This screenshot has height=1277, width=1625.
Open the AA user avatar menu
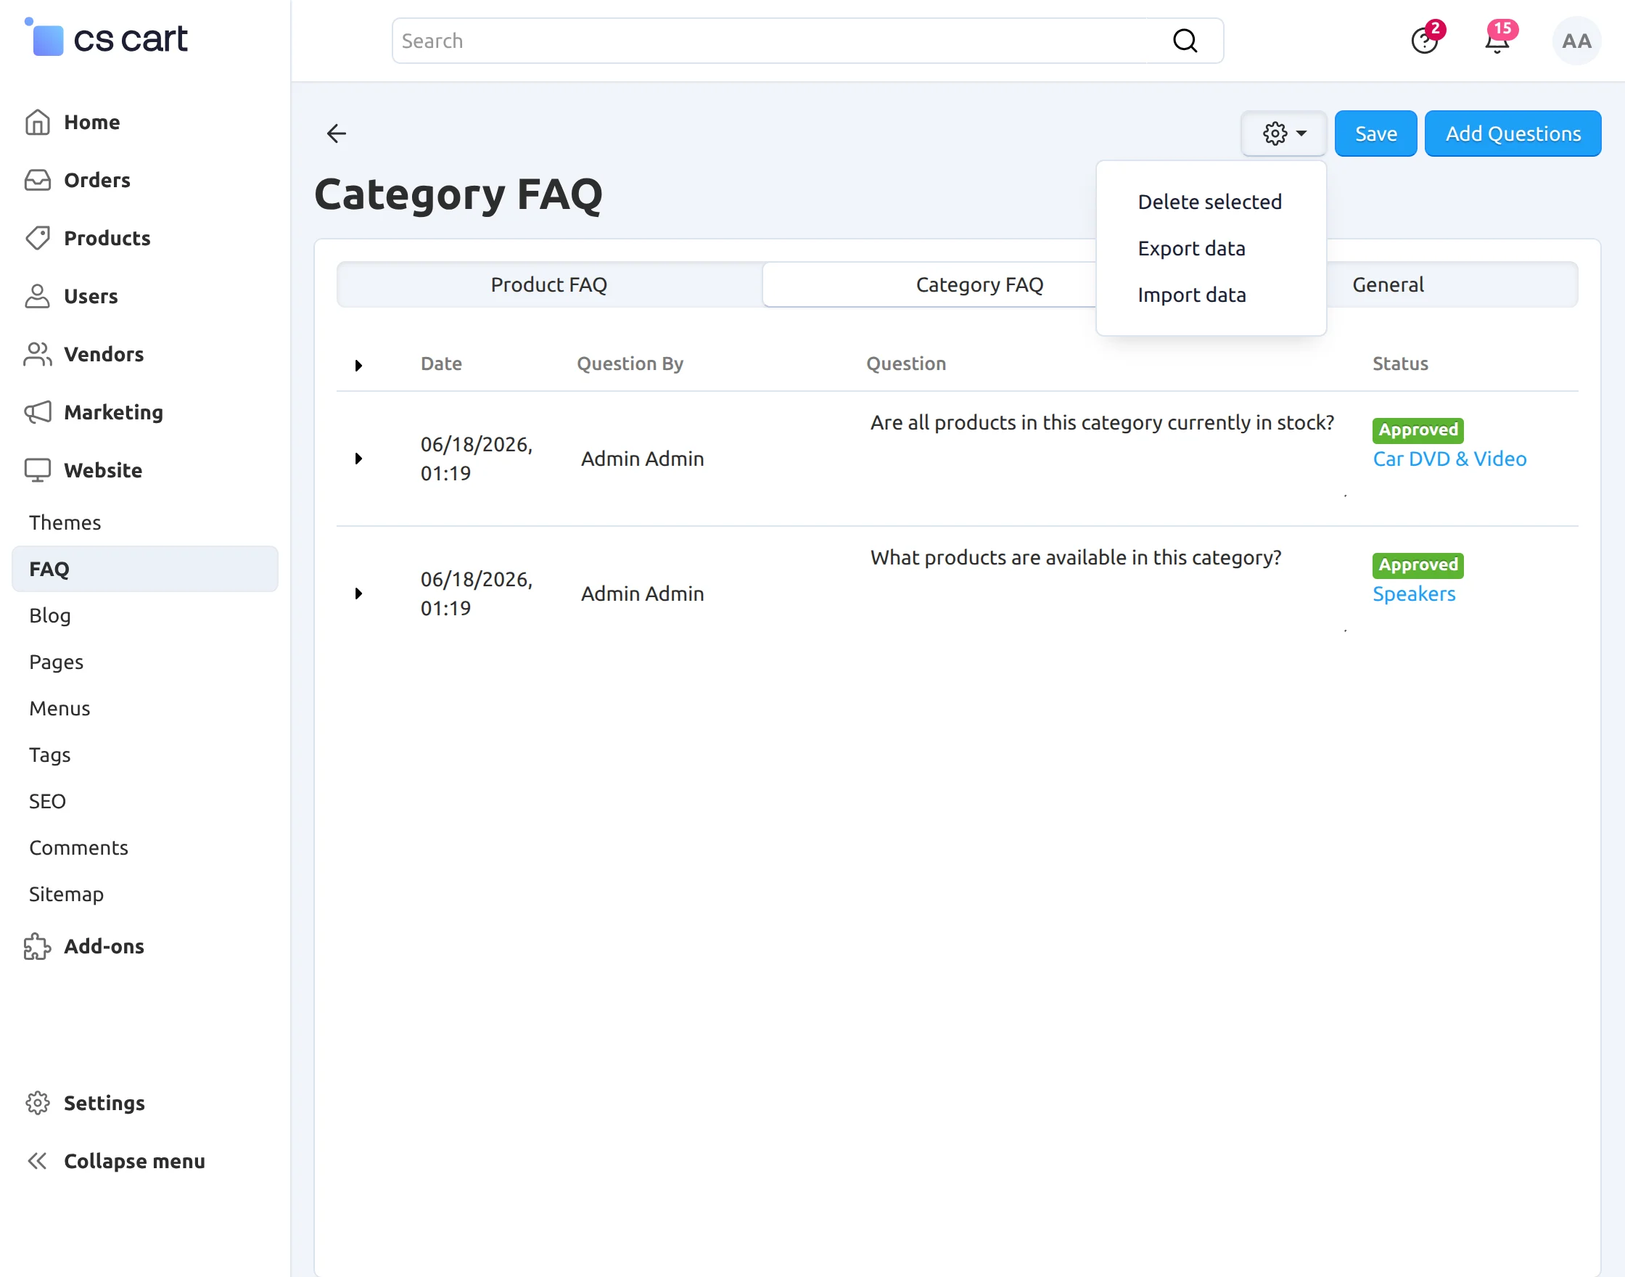(x=1576, y=41)
